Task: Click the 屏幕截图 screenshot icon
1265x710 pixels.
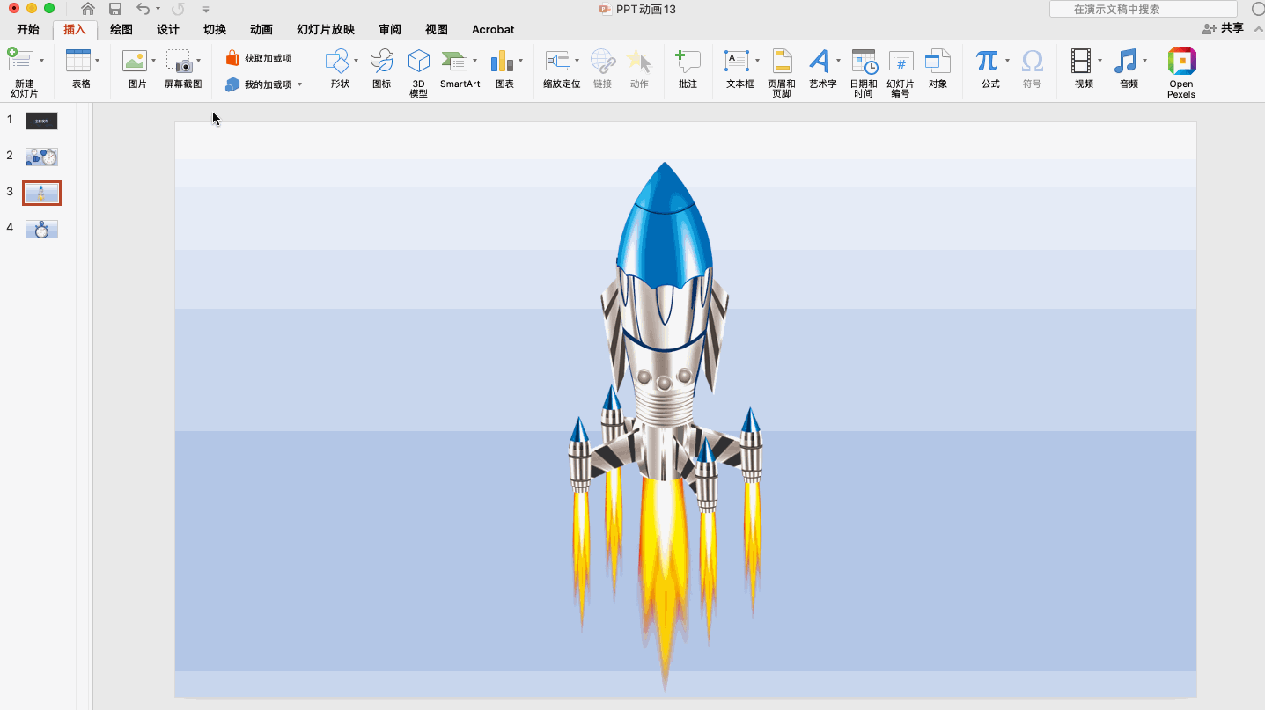Action: point(180,61)
